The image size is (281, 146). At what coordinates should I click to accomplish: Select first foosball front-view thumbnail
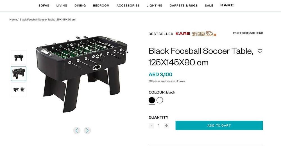coord(19,57)
